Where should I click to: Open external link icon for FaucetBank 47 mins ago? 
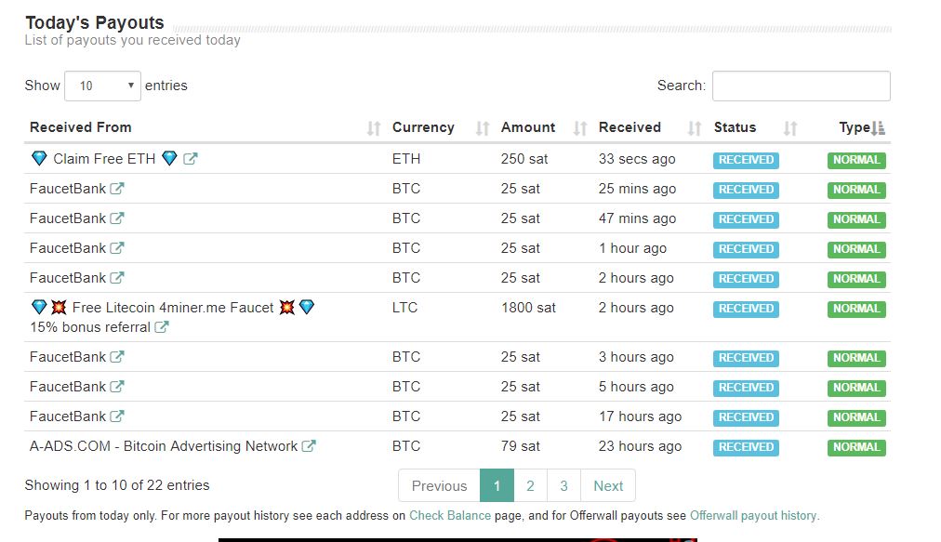(117, 218)
